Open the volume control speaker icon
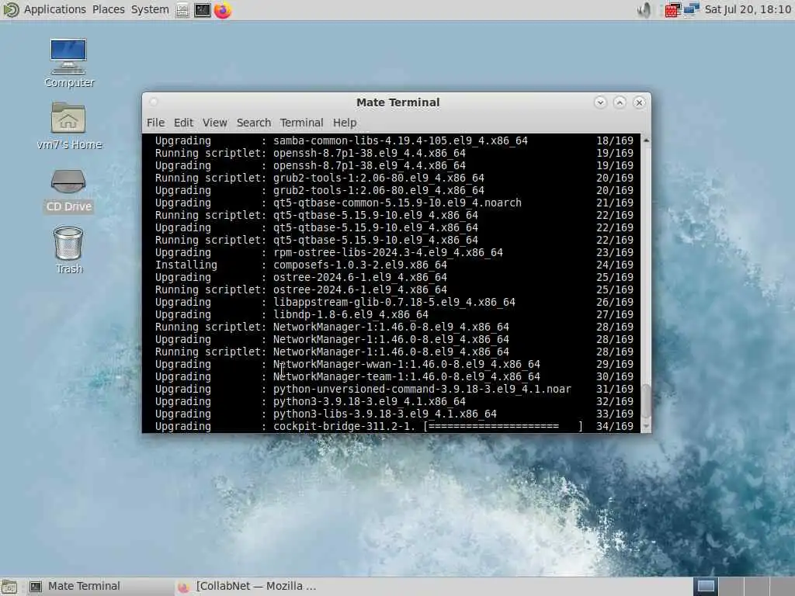Image resolution: width=795 pixels, height=596 pixels. (x=644, y=9)
